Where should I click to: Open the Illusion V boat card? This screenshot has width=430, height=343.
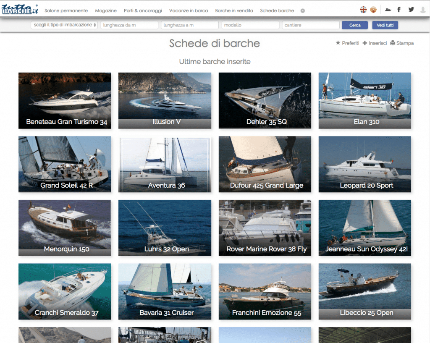pos(165,101)
